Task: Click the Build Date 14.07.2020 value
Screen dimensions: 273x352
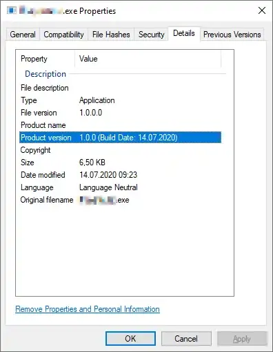Action: point(128,138)
